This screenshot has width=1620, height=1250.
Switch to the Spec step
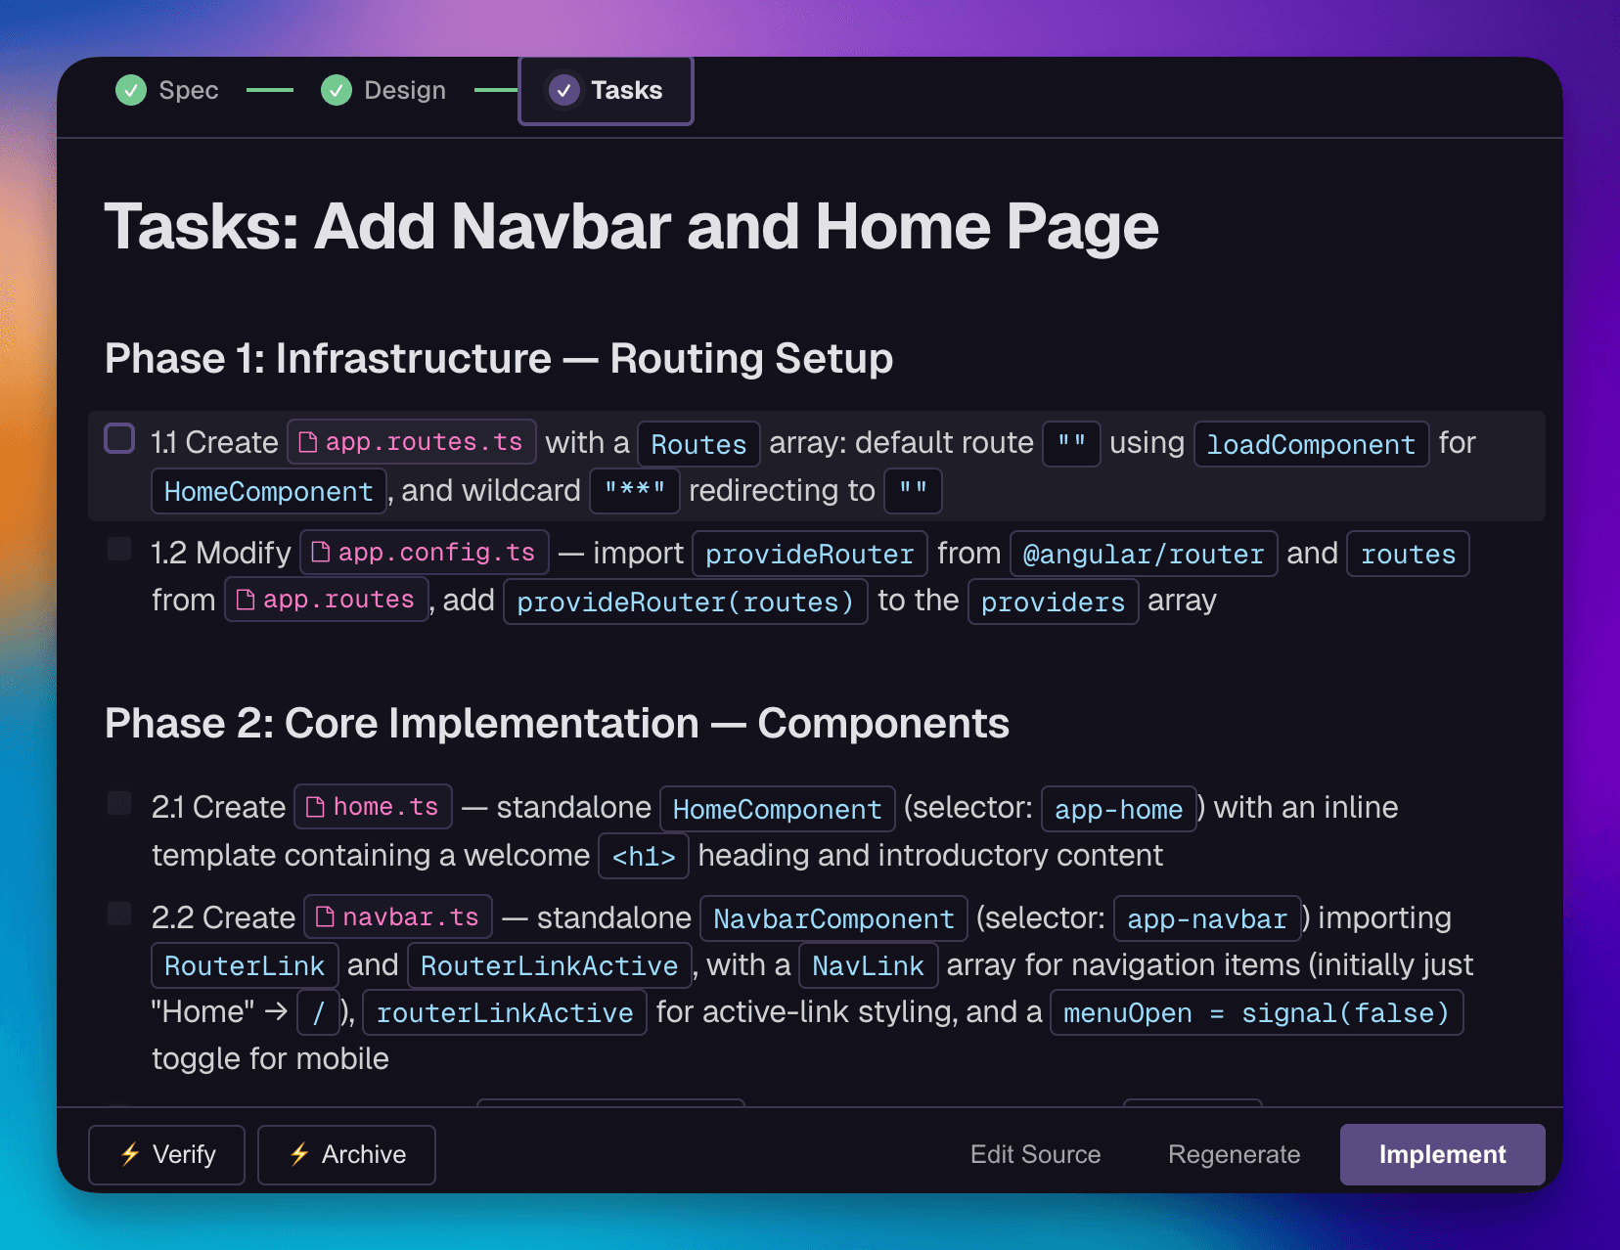click(x=189, y=90)
